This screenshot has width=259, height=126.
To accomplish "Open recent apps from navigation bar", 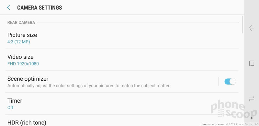I will (252, 99).
